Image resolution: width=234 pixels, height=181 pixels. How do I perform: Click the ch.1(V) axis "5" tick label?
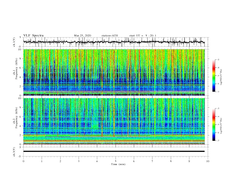point(20,38)
